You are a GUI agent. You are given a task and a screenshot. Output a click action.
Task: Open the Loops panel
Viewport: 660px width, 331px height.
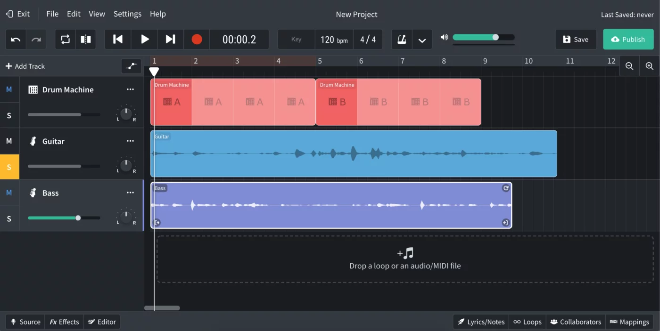(x=527, y=322)
